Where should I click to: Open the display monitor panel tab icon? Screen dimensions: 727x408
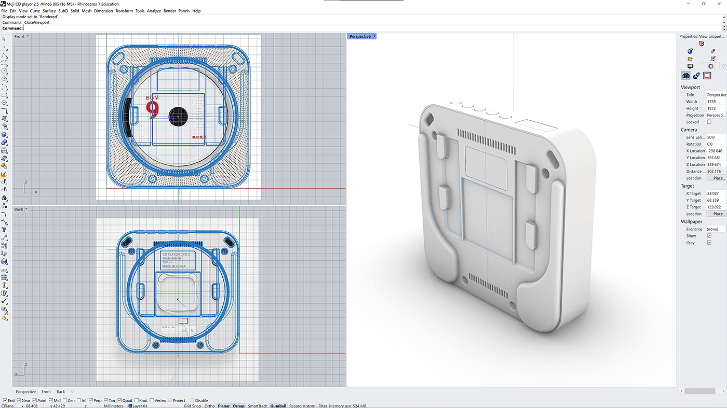point(690,66)
